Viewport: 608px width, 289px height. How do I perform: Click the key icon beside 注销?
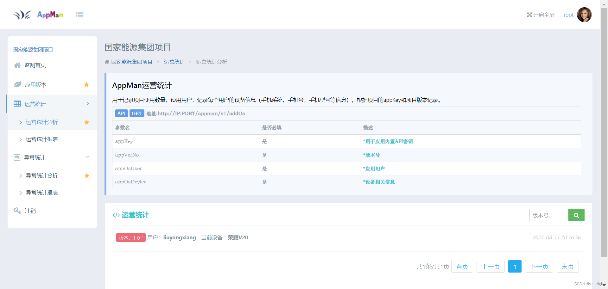[x=17, y=211]
